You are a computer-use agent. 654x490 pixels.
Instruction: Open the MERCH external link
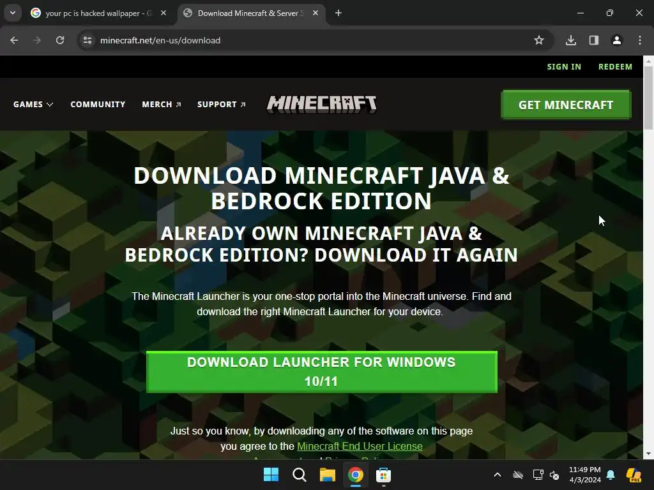pyautogui.click(x=162, y=104)
